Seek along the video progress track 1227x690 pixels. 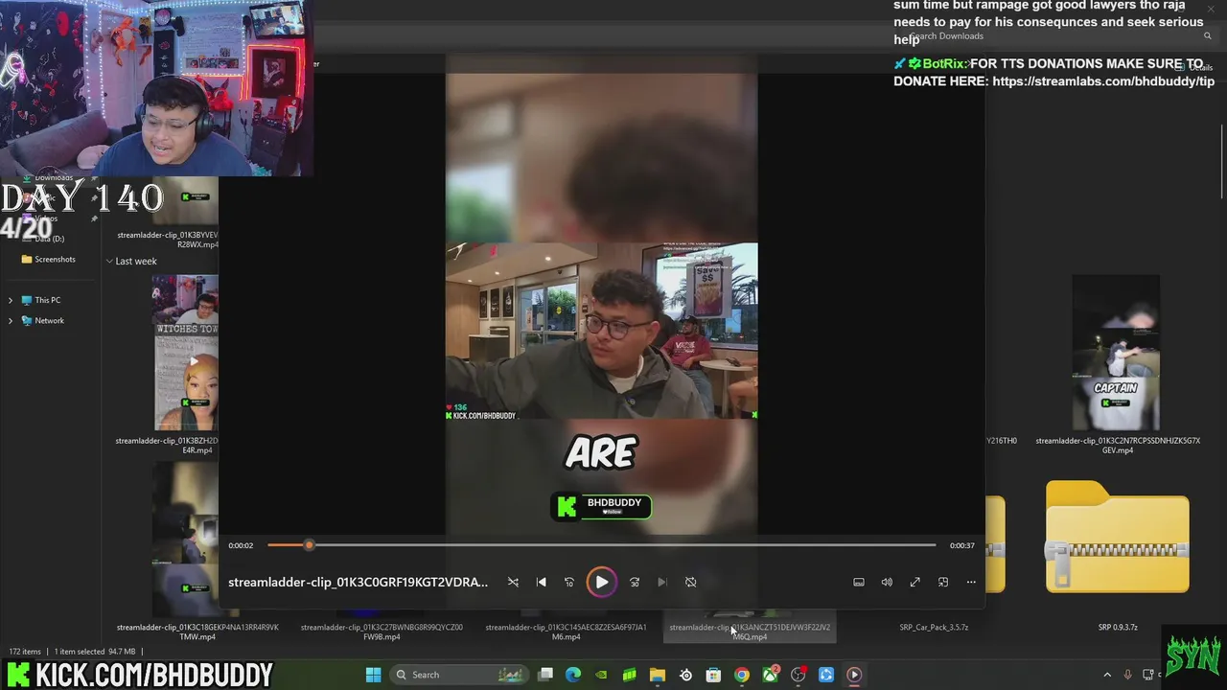click(601, 545)
